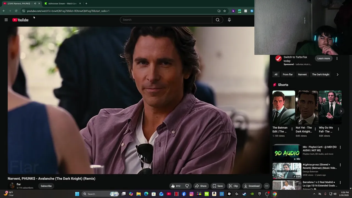Click Learn more on TurboTax ad
This screenshot has width=352, height=198.
(x=323, y=58)
